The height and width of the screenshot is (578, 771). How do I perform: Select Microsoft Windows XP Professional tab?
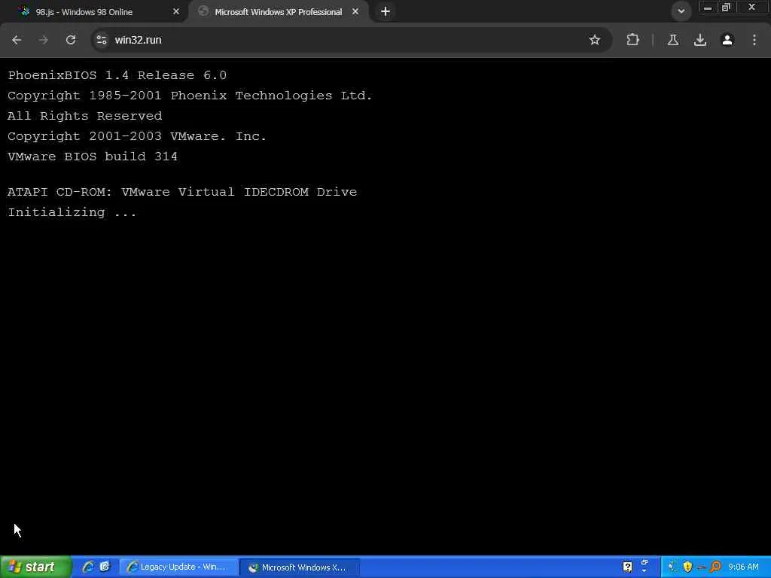coord(279,12)
